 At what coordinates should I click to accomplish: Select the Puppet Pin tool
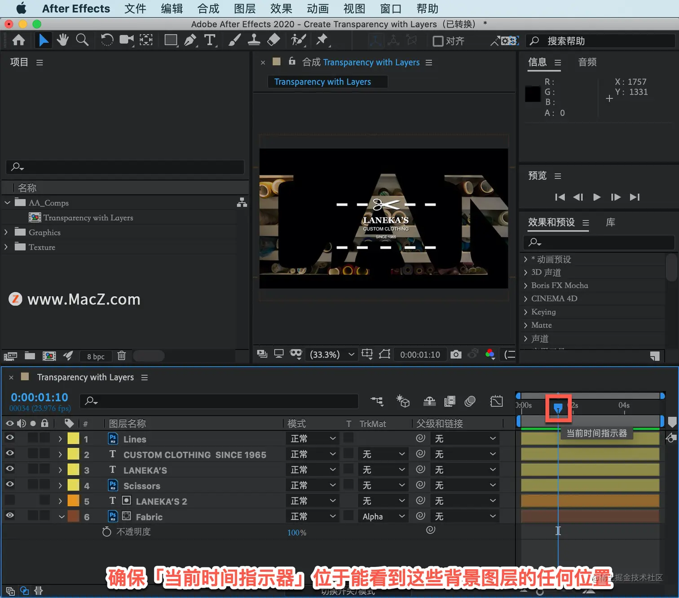point(322,40)
